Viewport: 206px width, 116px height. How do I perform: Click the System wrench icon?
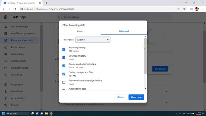[6, 105]
